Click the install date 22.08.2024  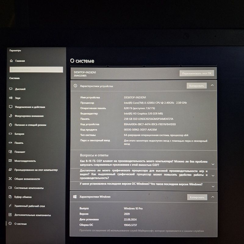130,219
